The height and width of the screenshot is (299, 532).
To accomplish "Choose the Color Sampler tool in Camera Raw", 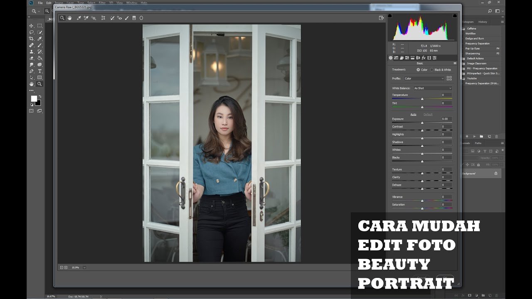I will [x=86, y=18].
